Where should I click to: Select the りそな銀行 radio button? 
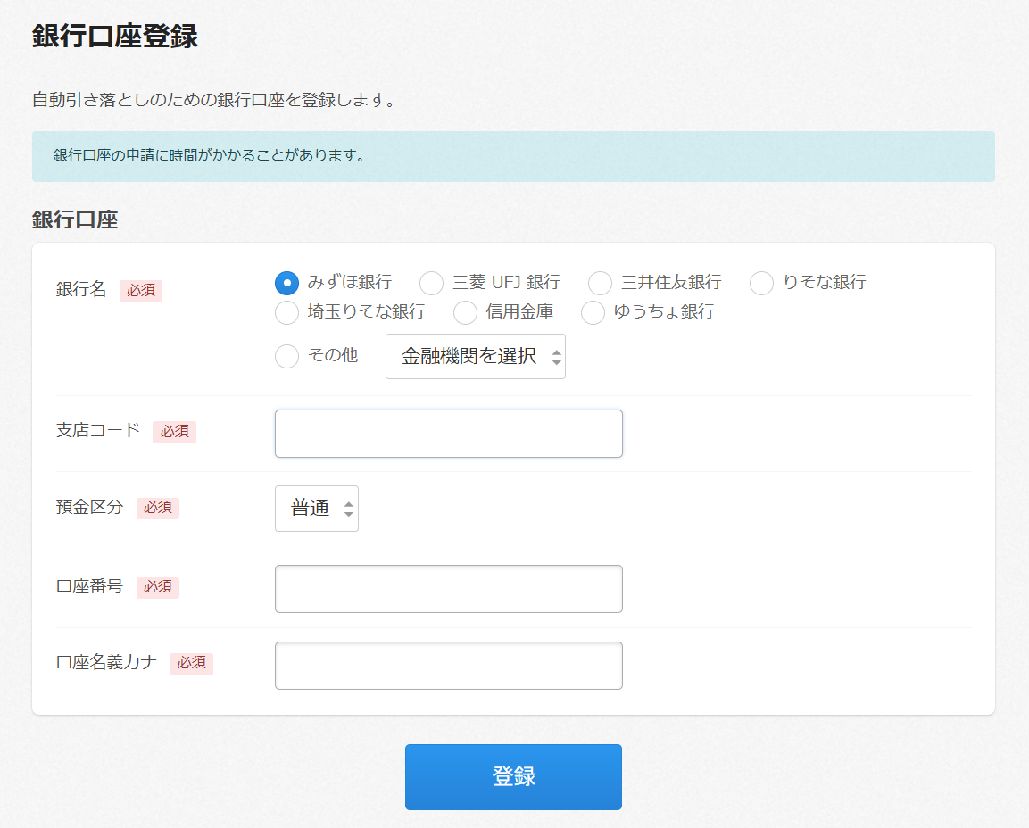point(760,282)
